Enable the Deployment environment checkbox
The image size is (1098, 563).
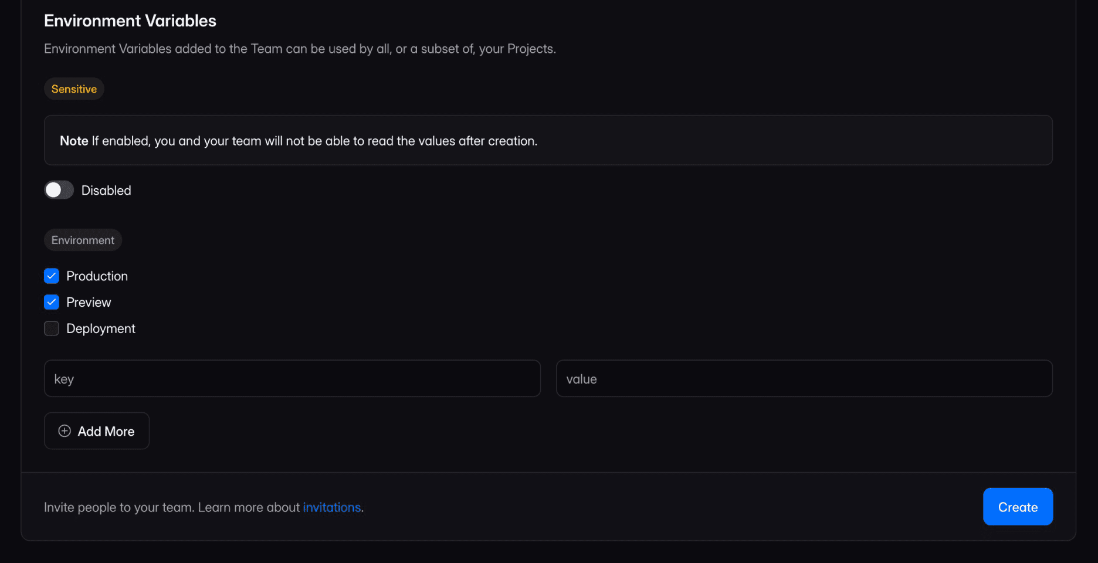pyautogui.click(x=52, y=328)
